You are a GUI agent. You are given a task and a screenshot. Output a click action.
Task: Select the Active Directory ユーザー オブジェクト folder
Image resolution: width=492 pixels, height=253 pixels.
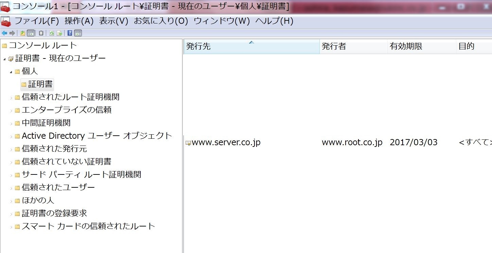[x=97, y=136]
